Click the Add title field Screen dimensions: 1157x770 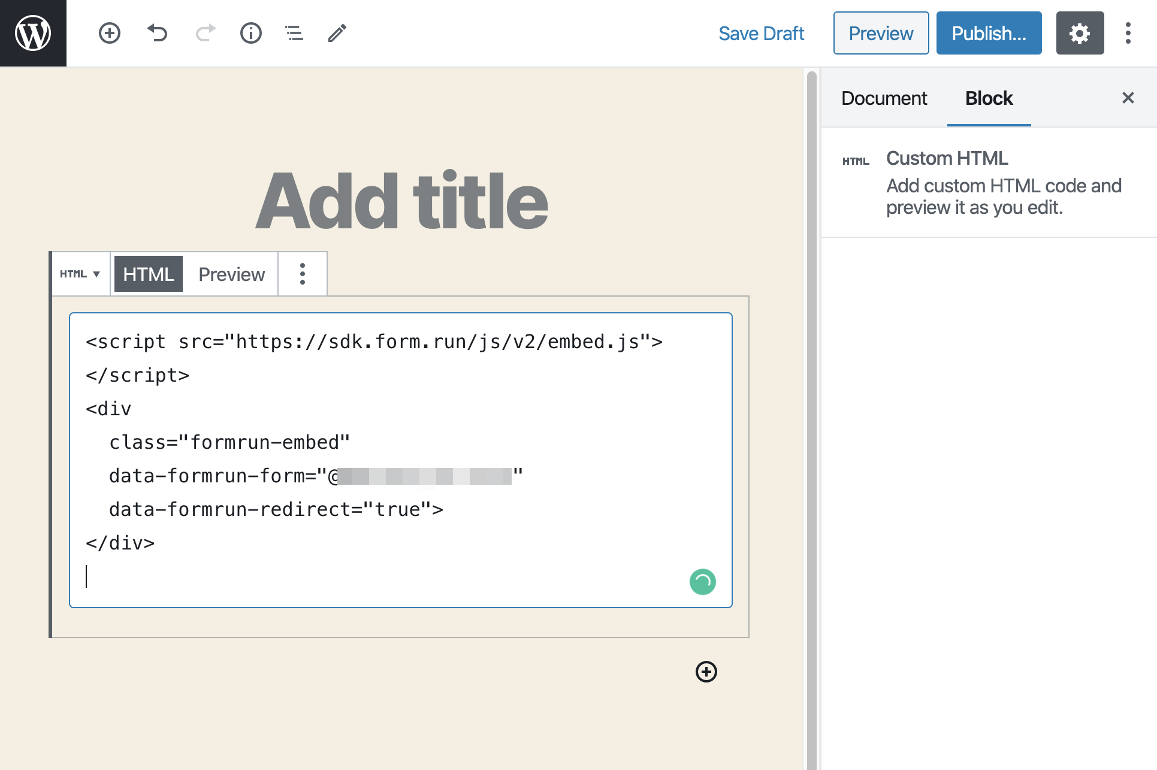tap(401, 200)
